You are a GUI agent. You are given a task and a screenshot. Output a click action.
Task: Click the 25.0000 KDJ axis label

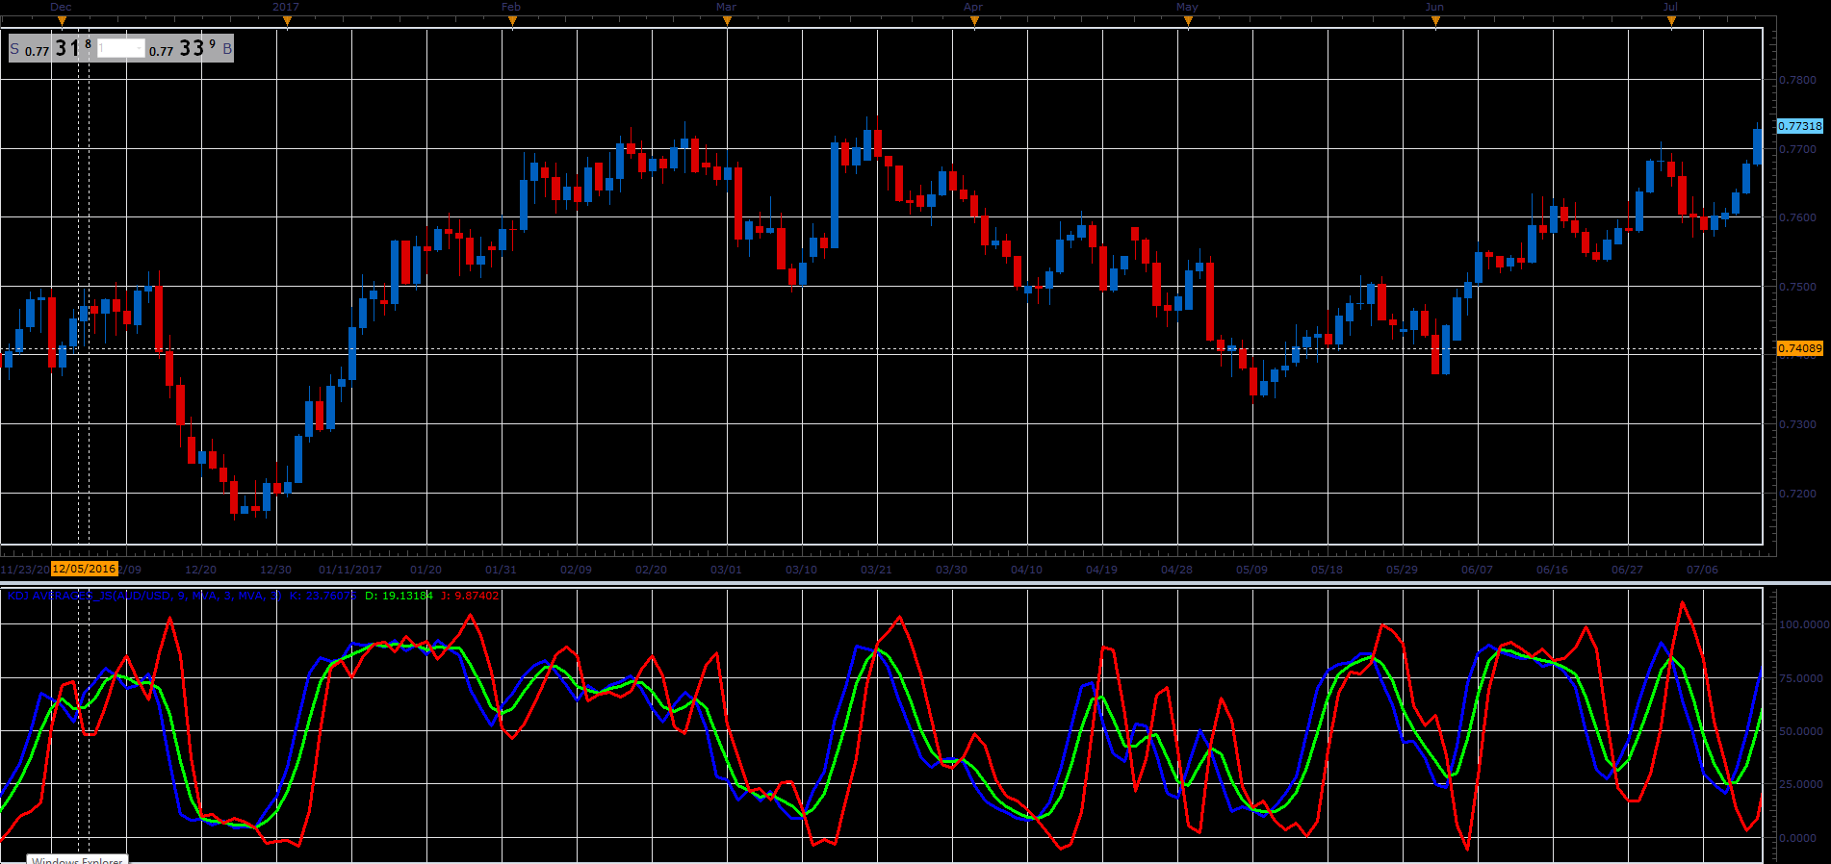[x=1803, y=784]
